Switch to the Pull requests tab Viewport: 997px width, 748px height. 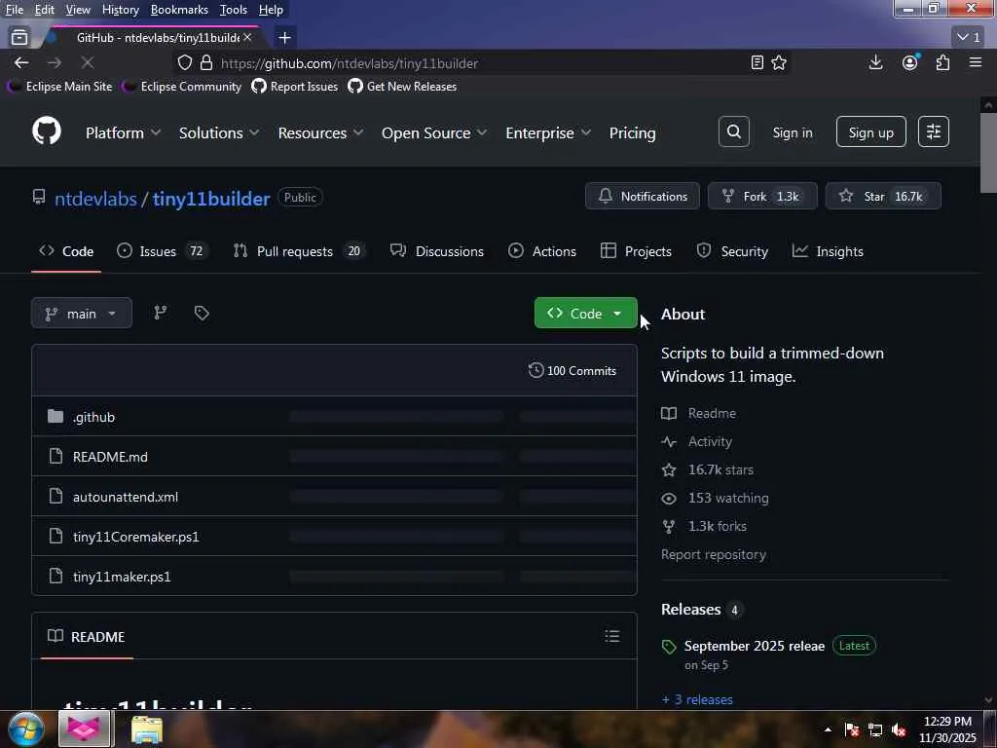pyautogui.click(x=299, y=251)
